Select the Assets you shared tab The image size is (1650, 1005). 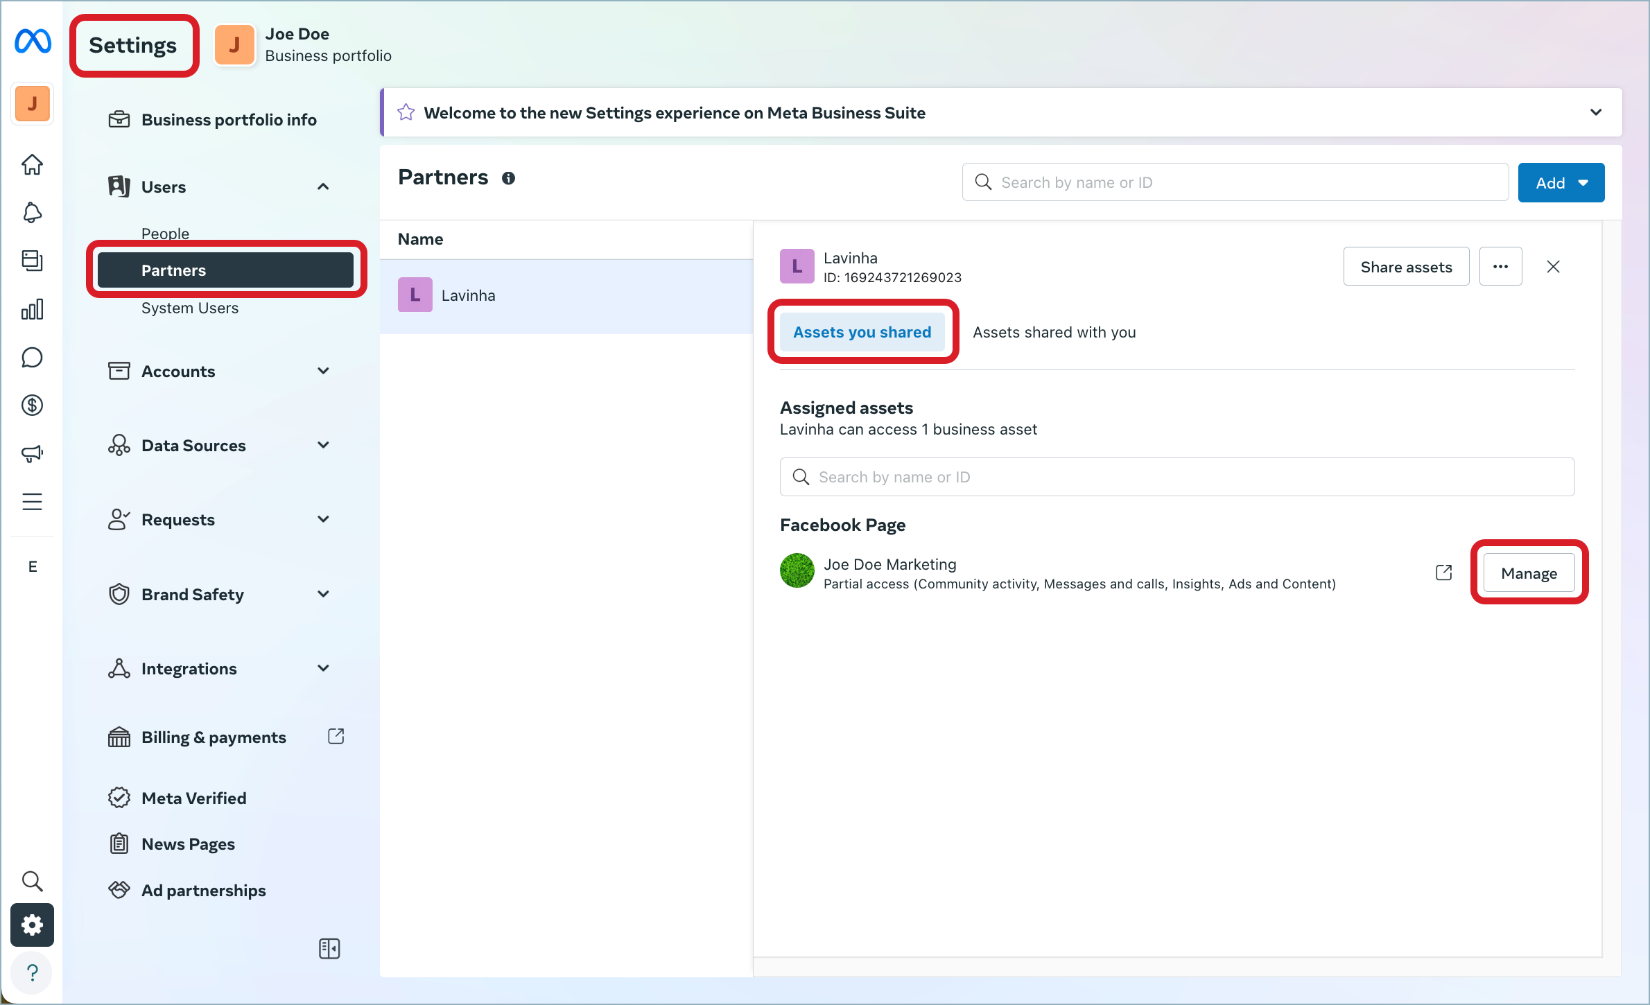(x=862, y=332)
